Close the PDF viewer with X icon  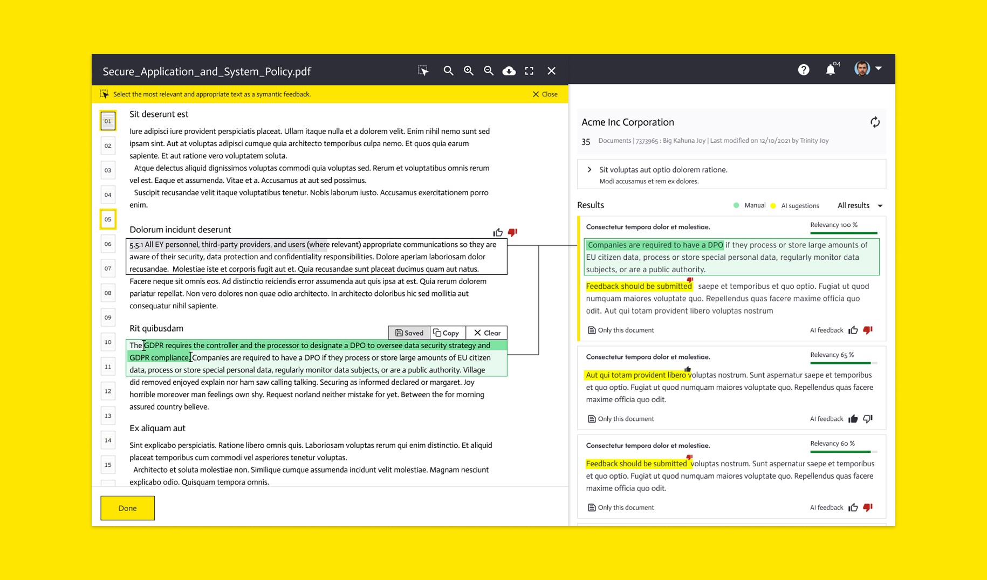pos(551,71)
